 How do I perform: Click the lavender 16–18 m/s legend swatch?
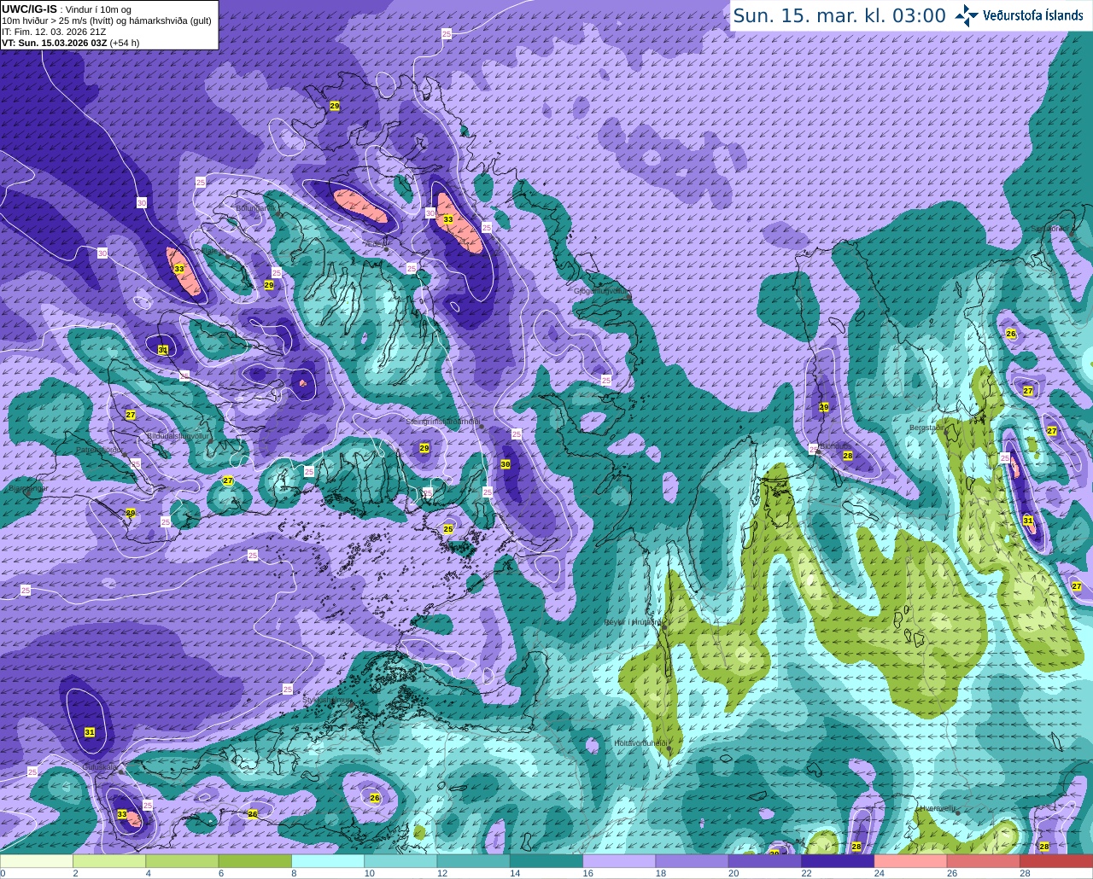pos(619,860)
